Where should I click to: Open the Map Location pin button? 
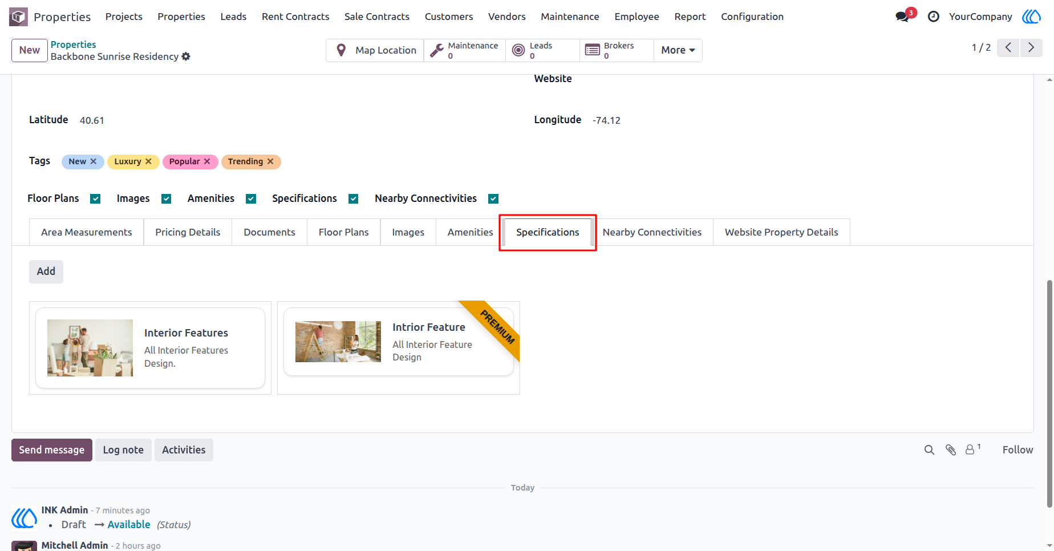click(375, 50)
